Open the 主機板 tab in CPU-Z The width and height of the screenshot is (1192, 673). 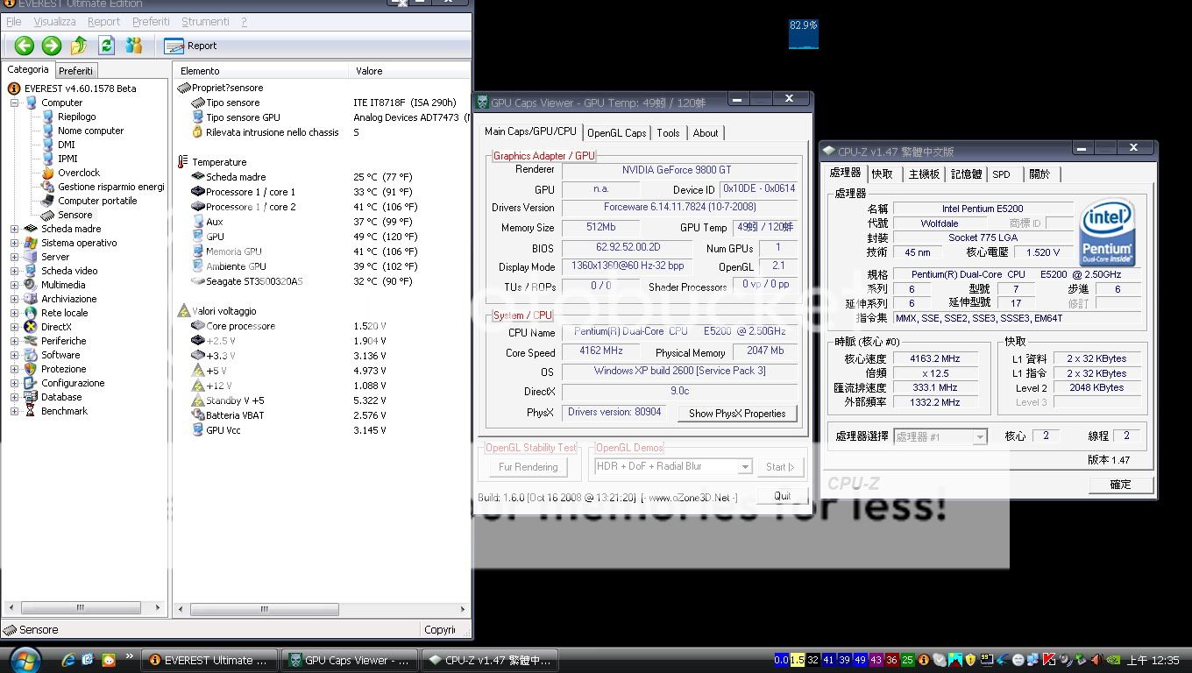coord(924,174)
